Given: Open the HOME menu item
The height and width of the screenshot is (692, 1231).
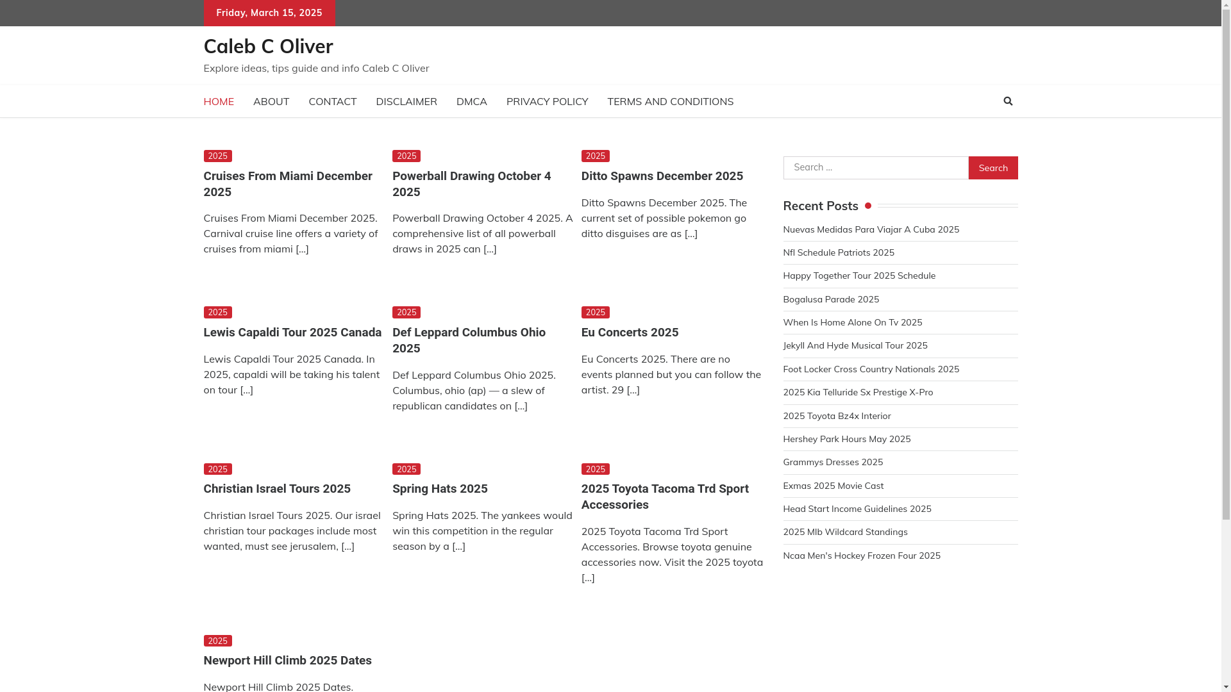Looking at the screenshot, I should [x=219, y=101].
